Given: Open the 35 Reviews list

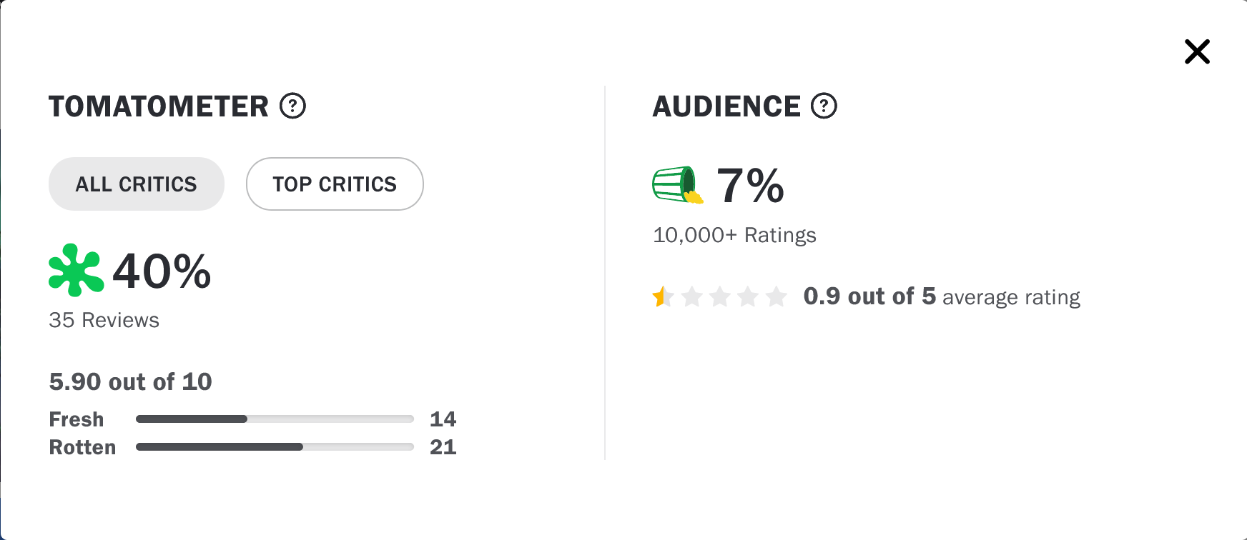Looking at the screenshot, I should click(104, 320).
